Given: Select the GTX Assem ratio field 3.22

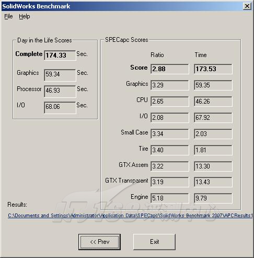Looking at the screenshot, I should coord(170,166).
